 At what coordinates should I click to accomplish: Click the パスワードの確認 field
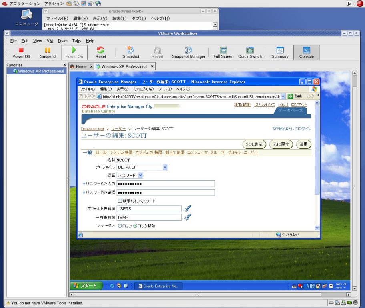[166, 192]
